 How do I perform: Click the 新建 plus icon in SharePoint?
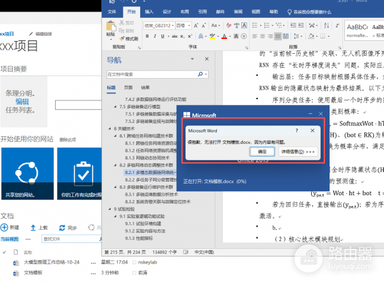(x=4, y=228)
